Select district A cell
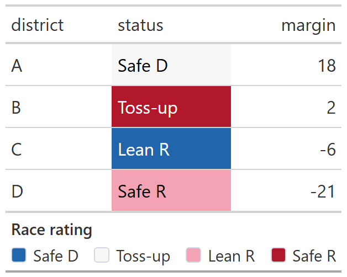This screenshot has width=347, height=277. 17,66
